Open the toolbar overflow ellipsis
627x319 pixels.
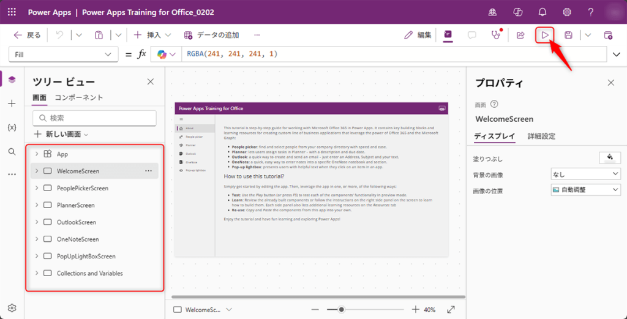[257, 35]
